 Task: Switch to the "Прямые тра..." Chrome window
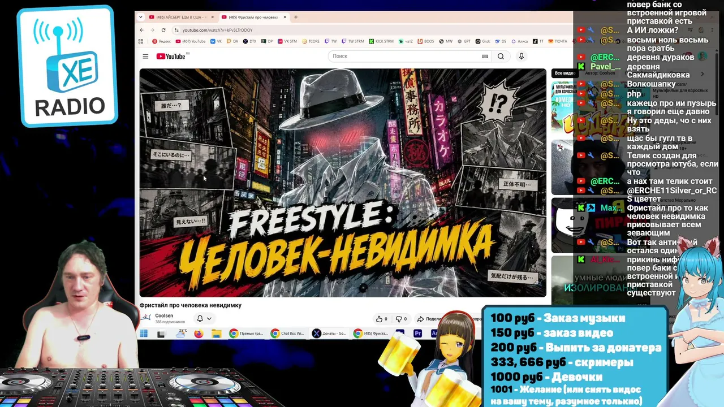[247, 334]
